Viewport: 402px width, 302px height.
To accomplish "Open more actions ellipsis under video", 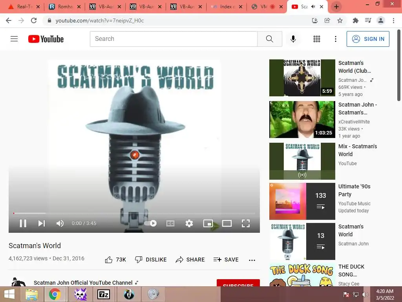I will 252,260.
